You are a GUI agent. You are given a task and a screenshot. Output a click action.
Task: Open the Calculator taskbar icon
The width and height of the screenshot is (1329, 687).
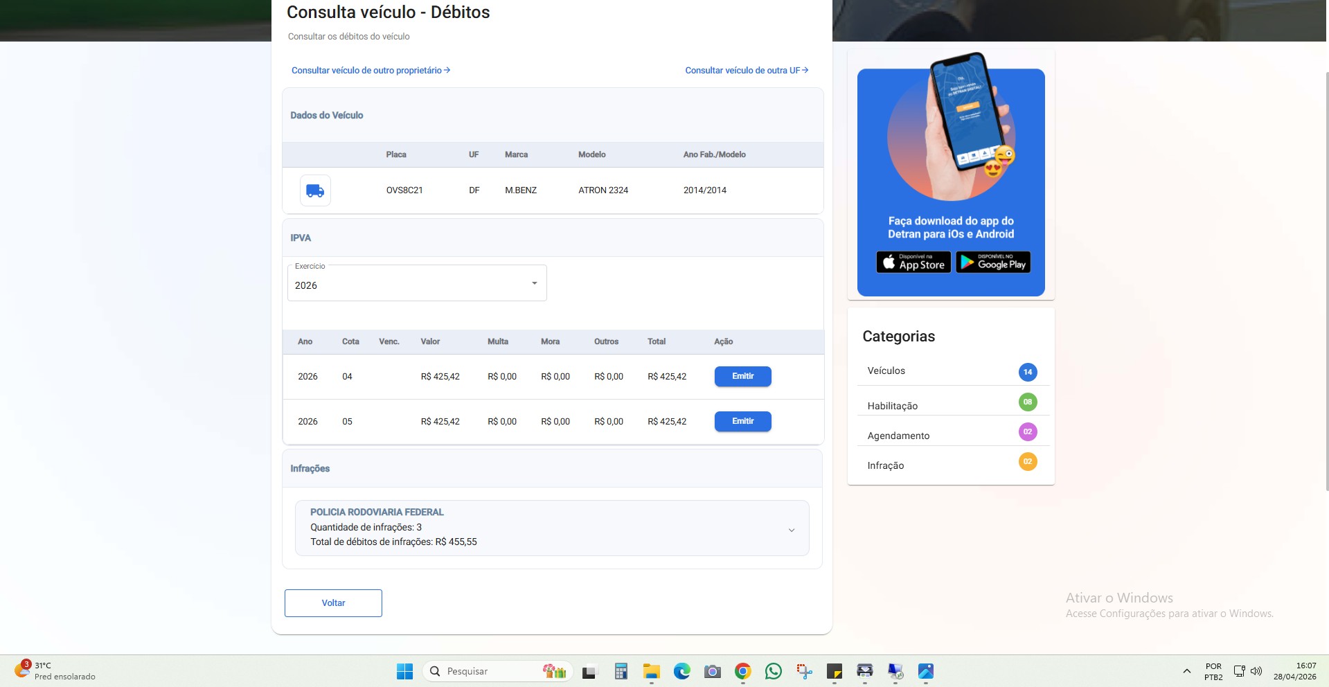click(x=621, y=671)
